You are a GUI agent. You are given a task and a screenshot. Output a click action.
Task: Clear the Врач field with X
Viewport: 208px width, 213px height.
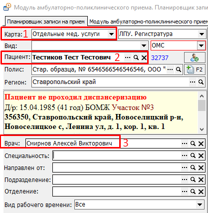[201, 143]
